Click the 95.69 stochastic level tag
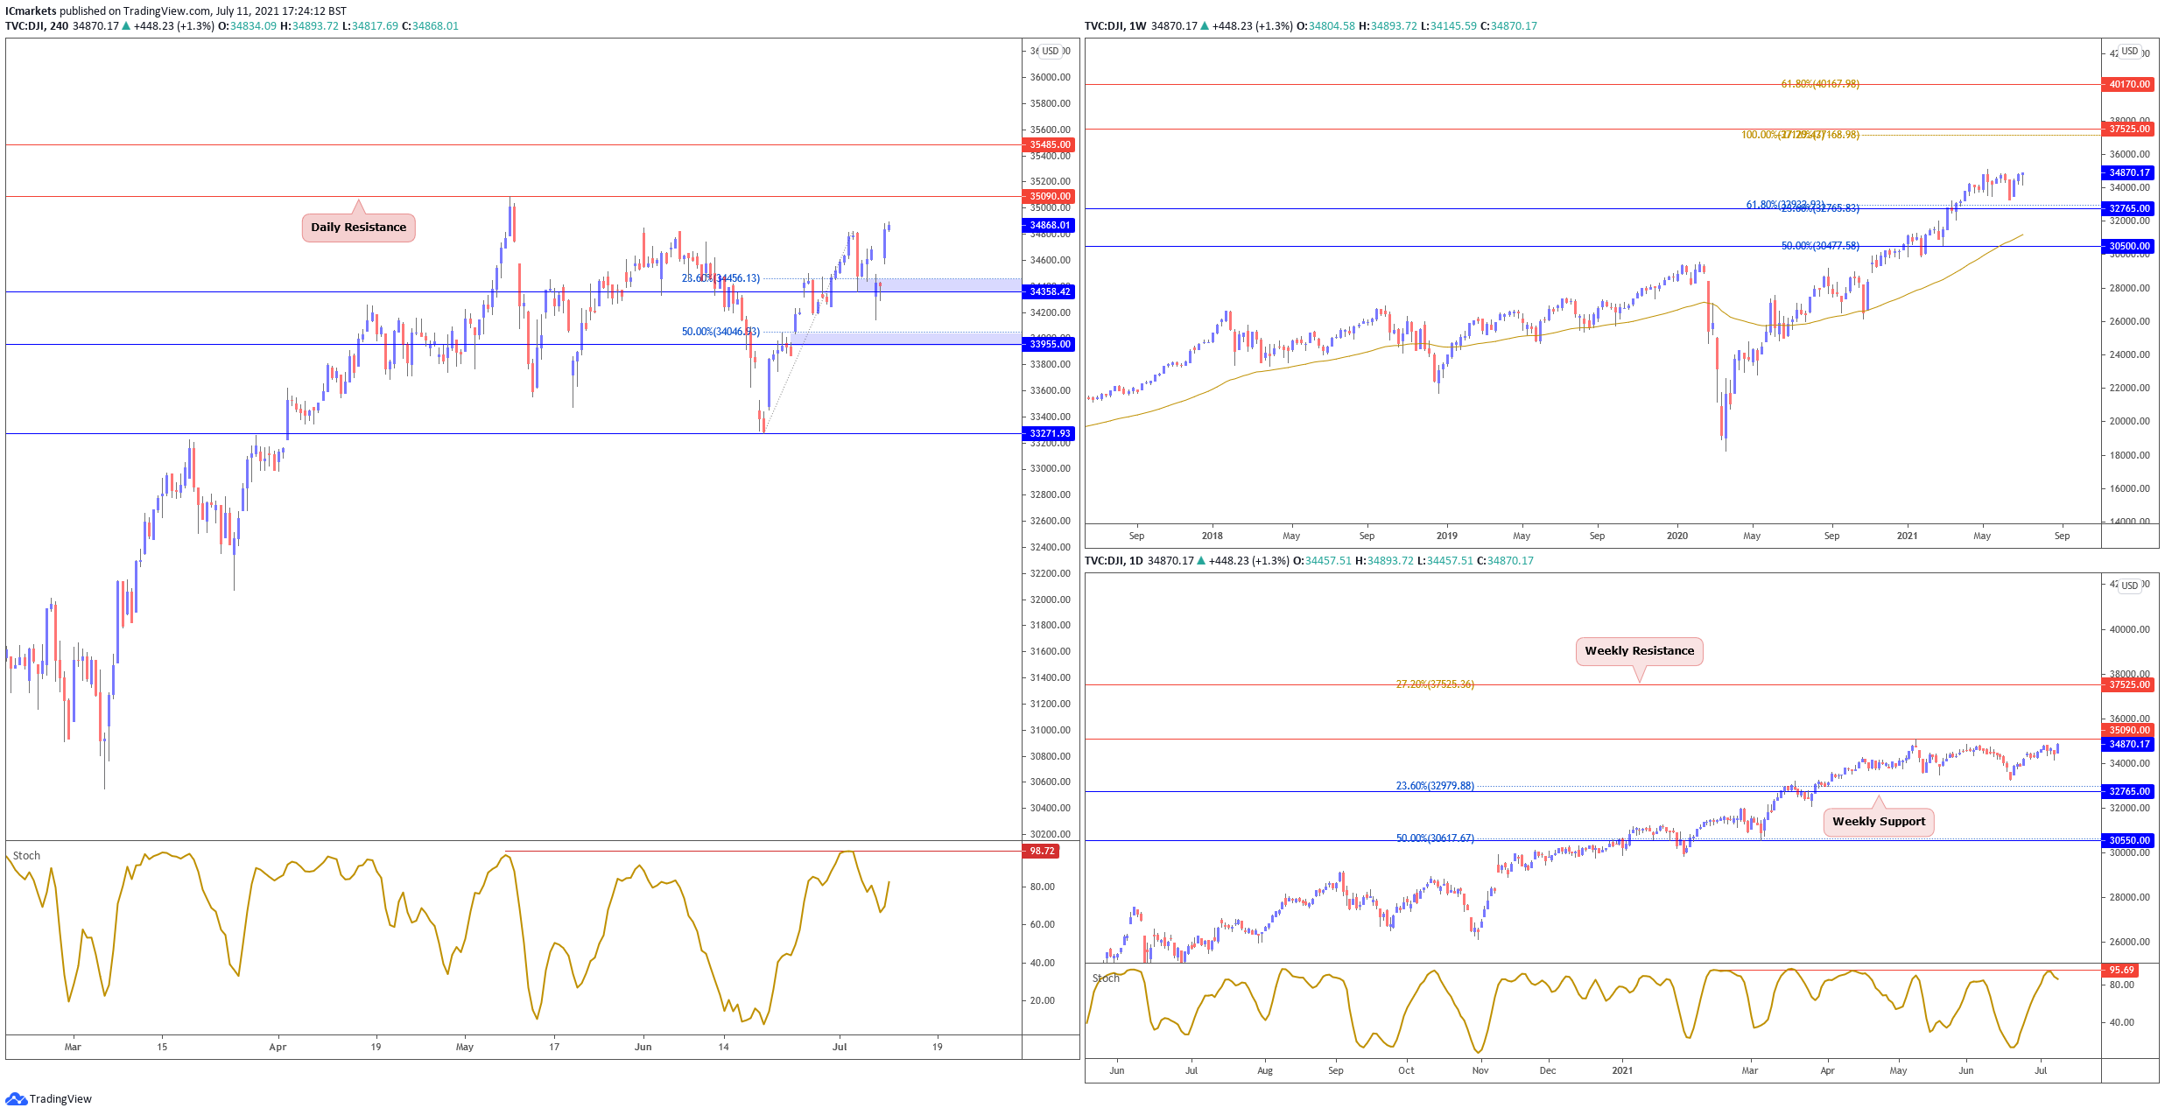The height and width of the screenshot is (1115, 2165). (x=2120, y=971)
